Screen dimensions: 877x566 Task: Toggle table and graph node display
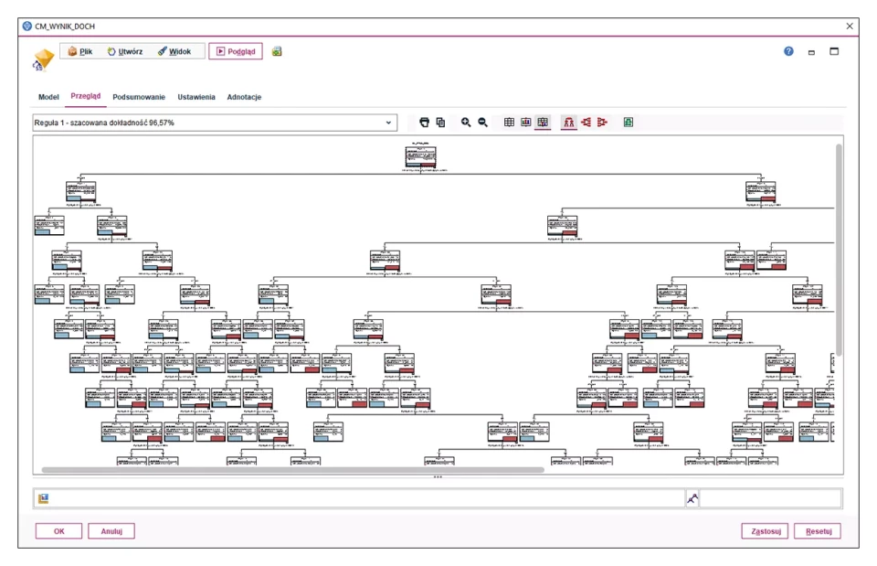[x=543, y=123]
